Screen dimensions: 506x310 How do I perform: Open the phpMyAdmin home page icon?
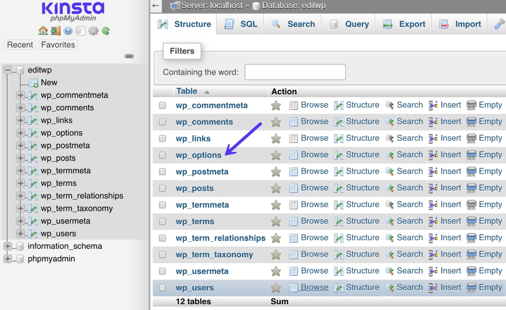coord(43,30)
